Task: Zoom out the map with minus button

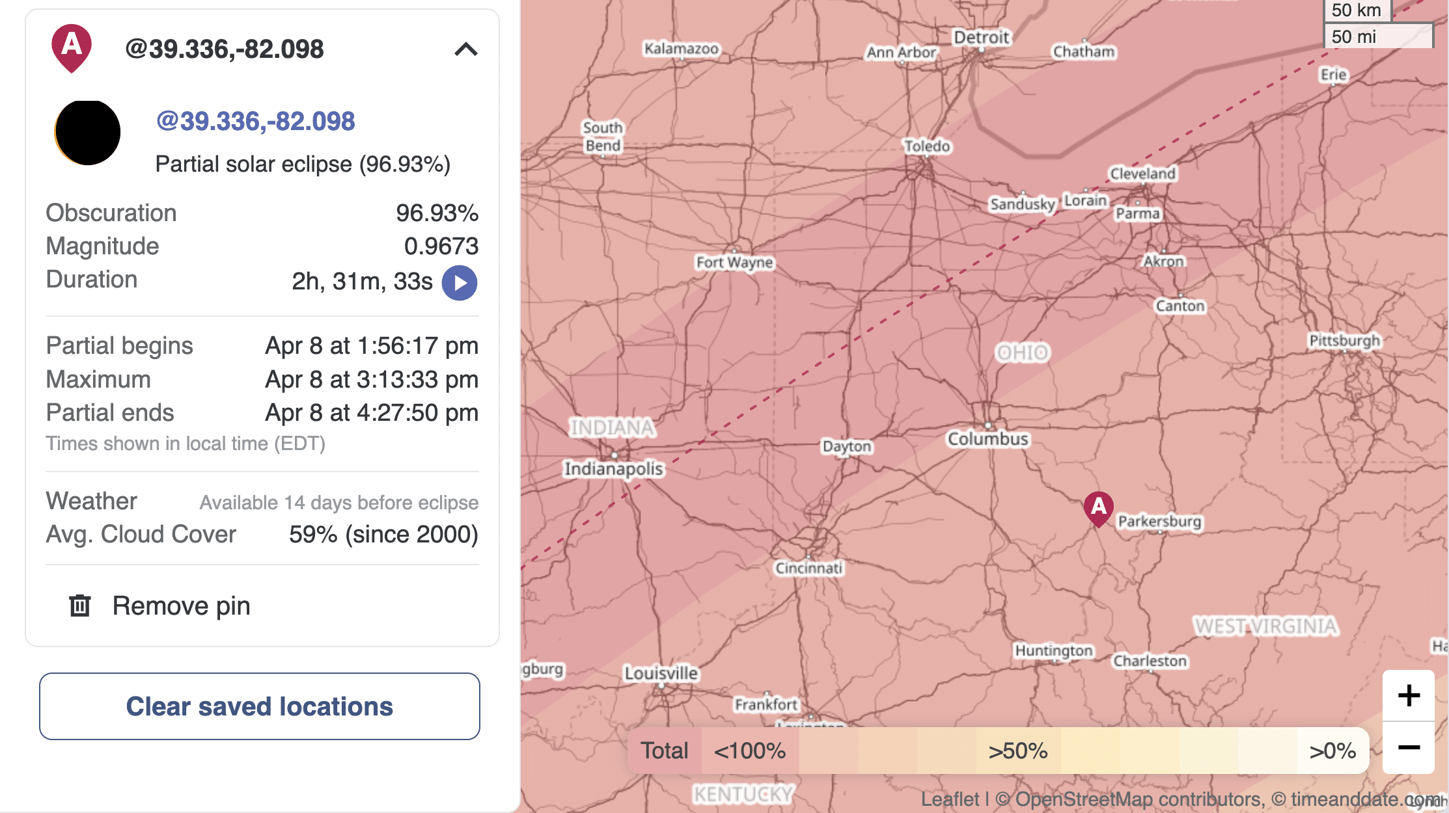Action: pyautogui.click(x=1409, y=748)
